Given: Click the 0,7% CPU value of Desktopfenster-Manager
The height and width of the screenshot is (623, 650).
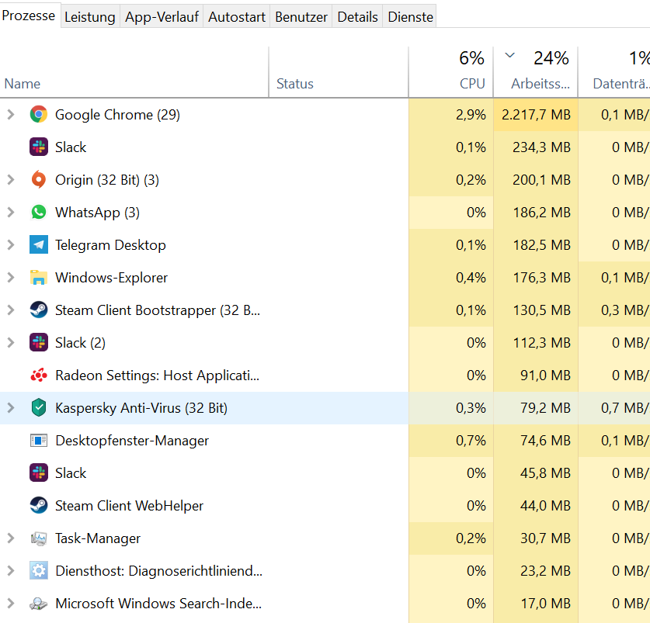Looking at the screenshot, I should (471, 441).
